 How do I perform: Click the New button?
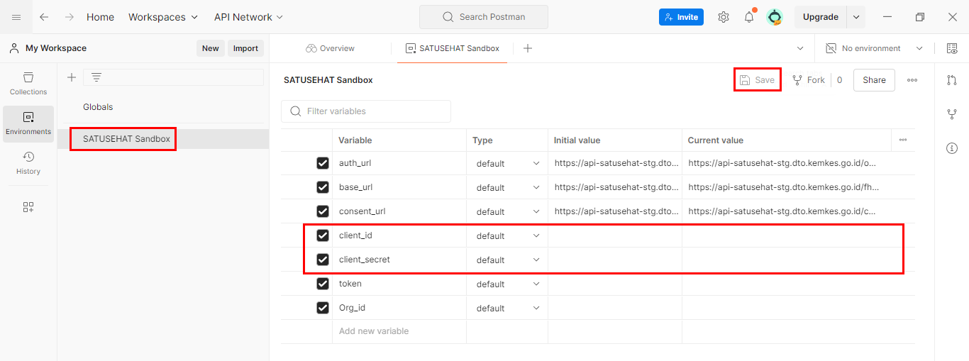211,48
